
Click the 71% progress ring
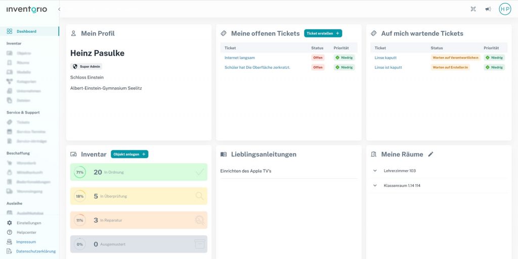point(79,172)
